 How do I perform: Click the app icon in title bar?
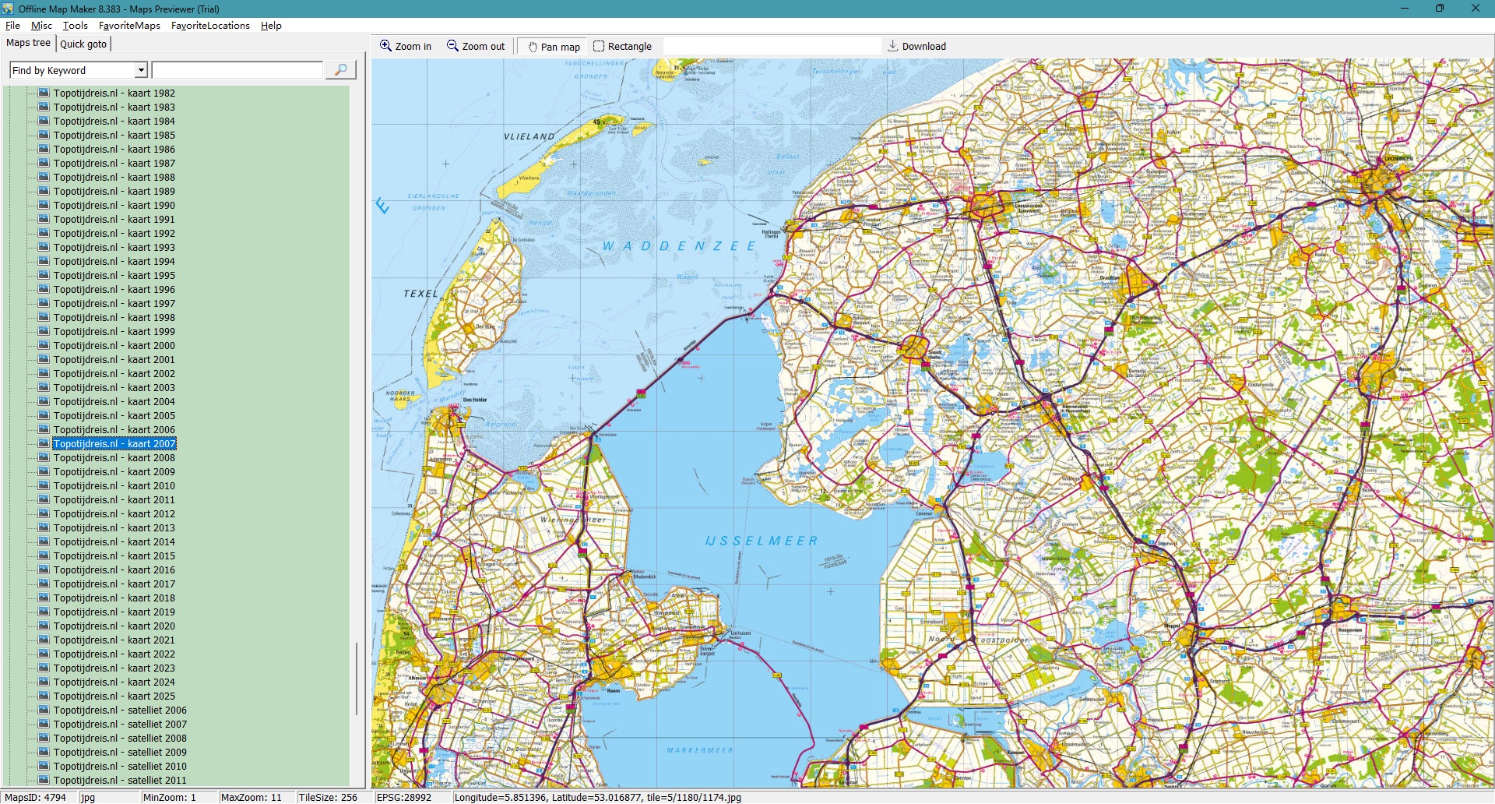8,9
